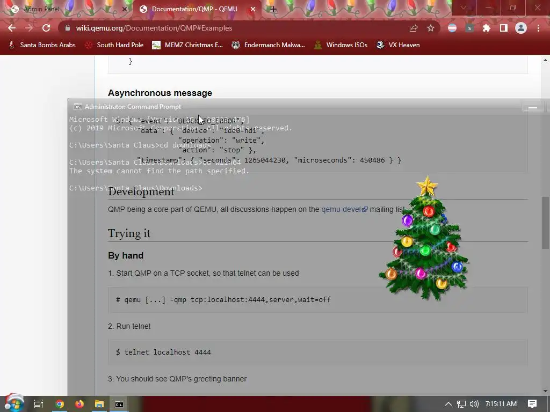Launch Firefox from the taskbar
Viewport: 550px width, 412px height.
tap(79, 404)
